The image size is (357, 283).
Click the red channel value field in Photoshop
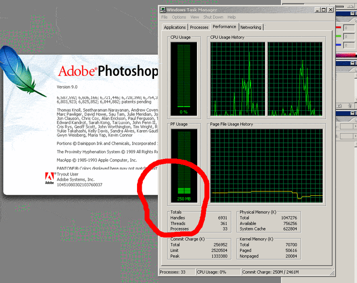(x=349, y=28)
